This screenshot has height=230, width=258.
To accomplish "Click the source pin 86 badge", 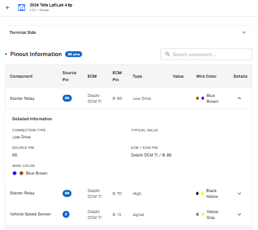I will click(67, 193).
